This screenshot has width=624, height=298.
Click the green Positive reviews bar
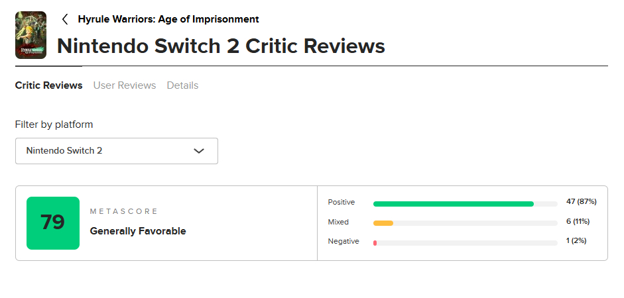(454, 203)
